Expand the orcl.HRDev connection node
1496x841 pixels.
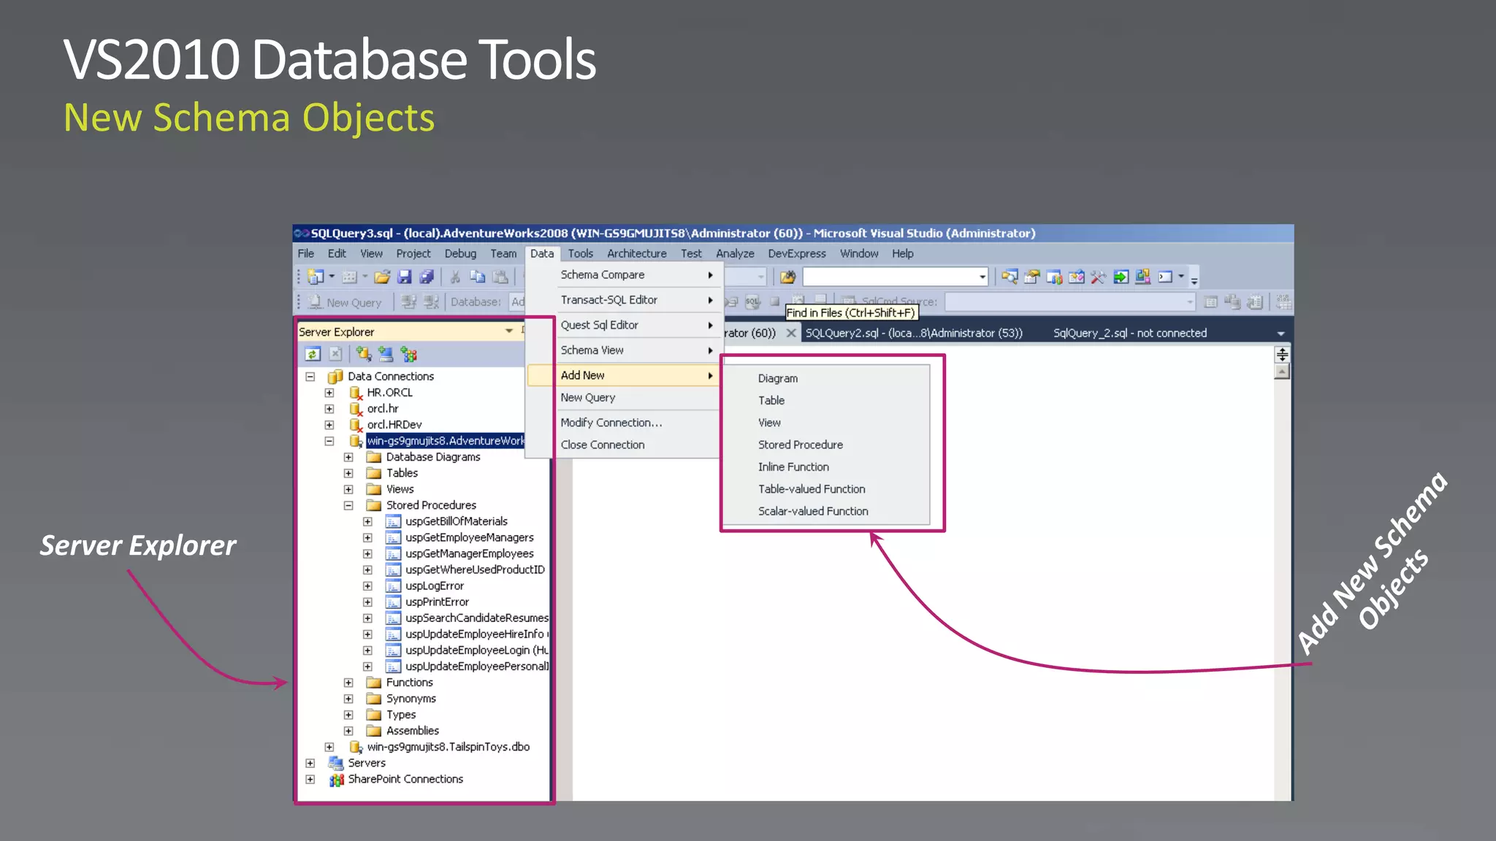(x=329, y=425)
